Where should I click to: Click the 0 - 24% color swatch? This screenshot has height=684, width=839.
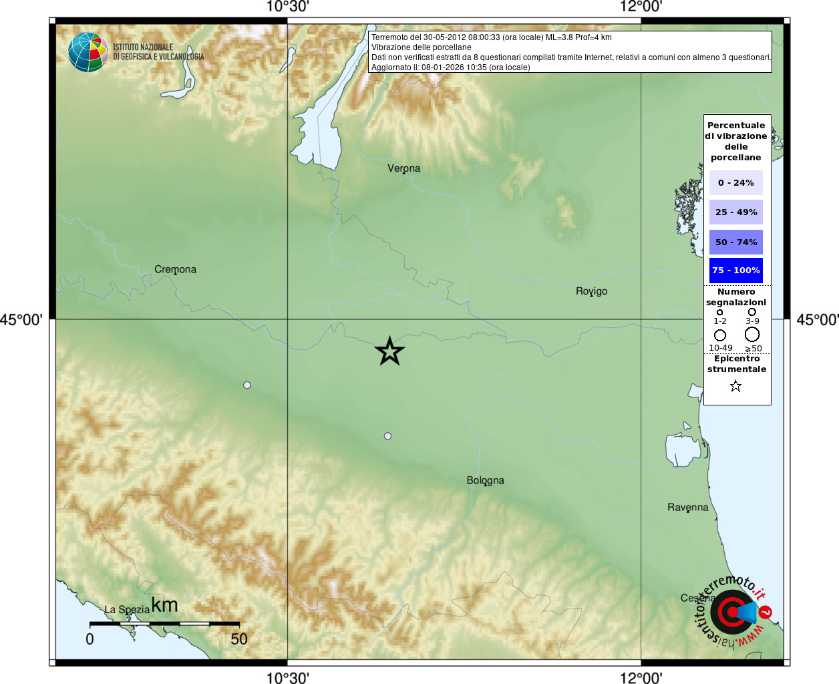tap(736, 182)
